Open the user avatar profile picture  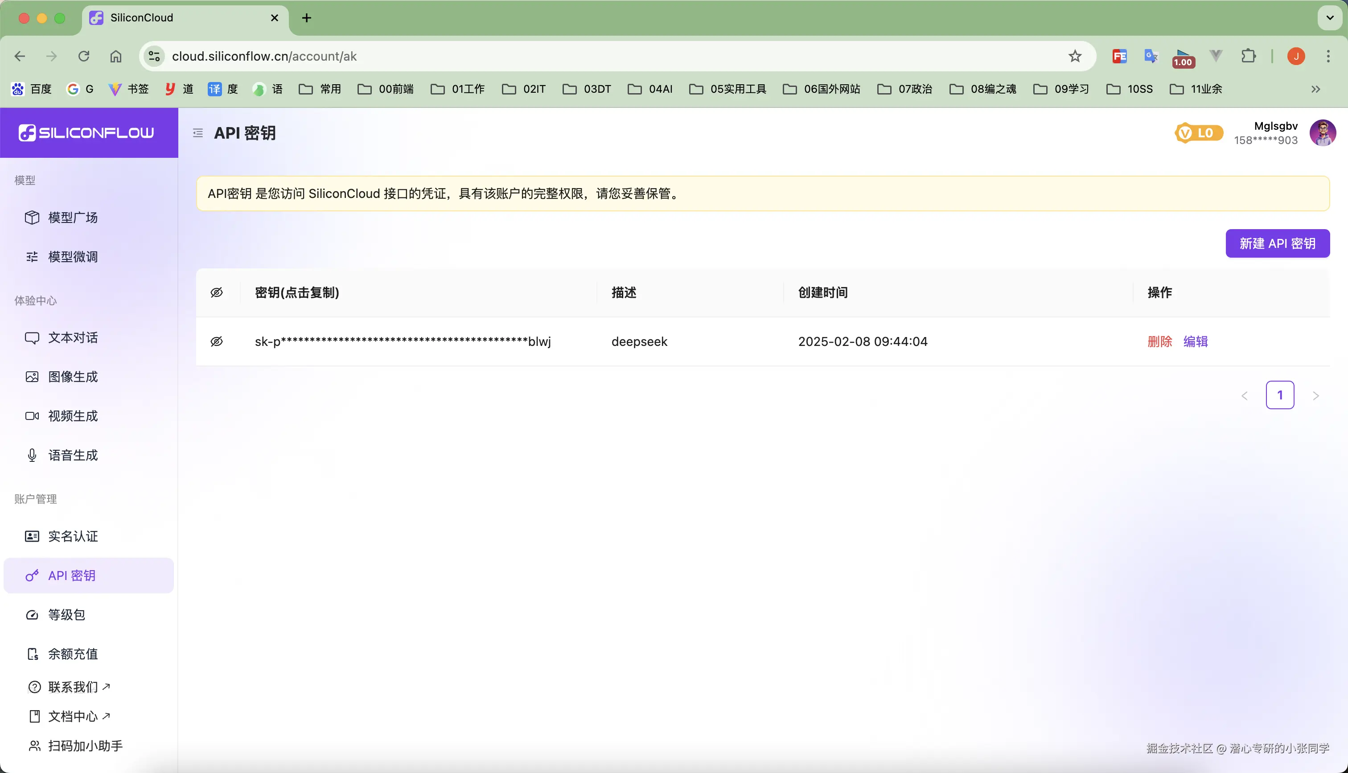(x=1322, y=133)
